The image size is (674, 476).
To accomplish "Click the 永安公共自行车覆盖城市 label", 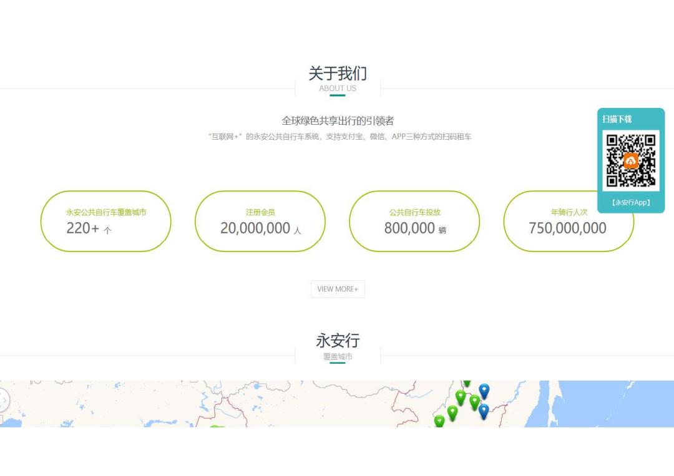I will point(105,212).
